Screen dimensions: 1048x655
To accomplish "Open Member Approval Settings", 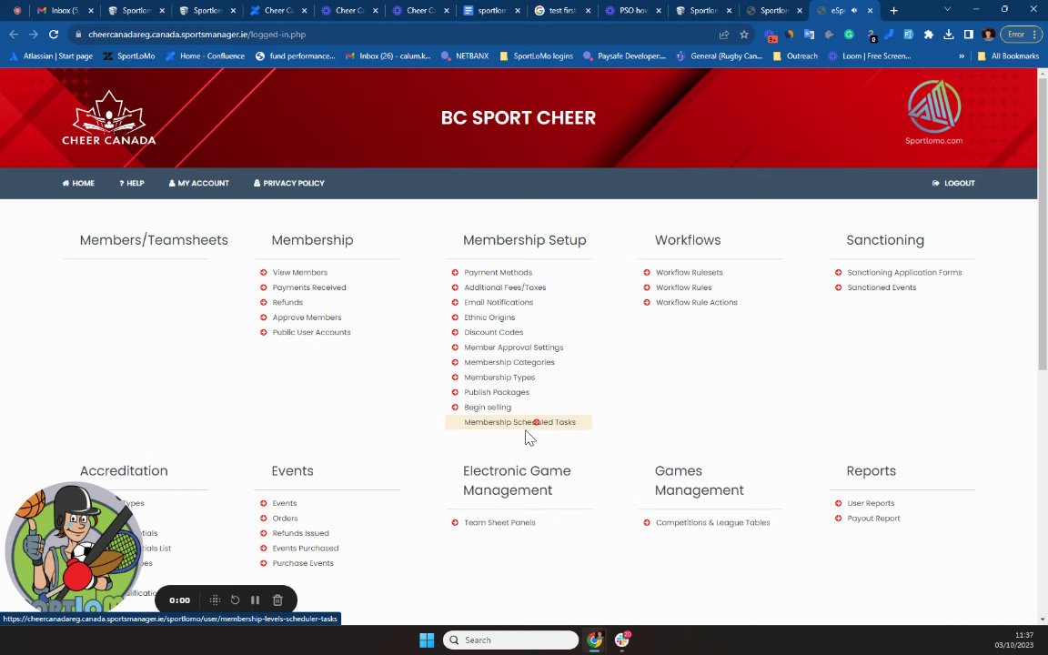I will click(x=513, y=348).
